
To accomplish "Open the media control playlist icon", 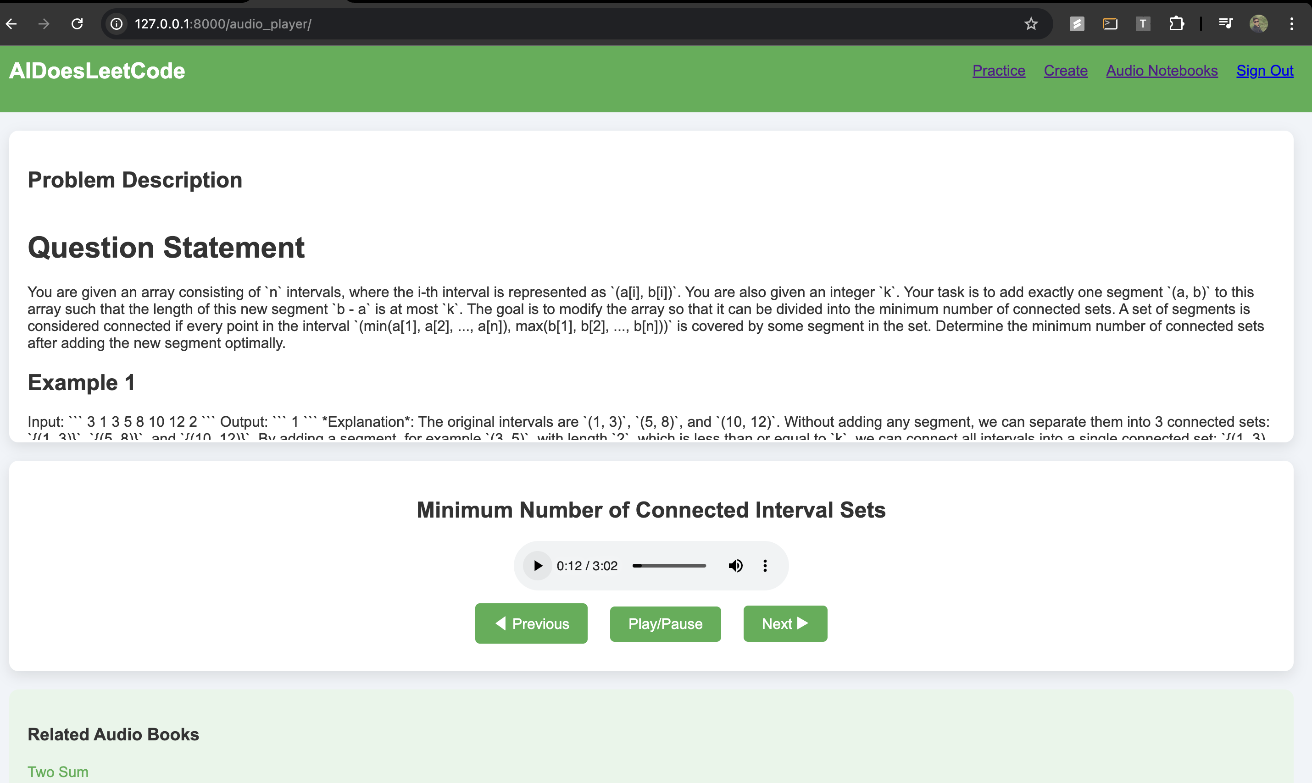I will 1225,24.
